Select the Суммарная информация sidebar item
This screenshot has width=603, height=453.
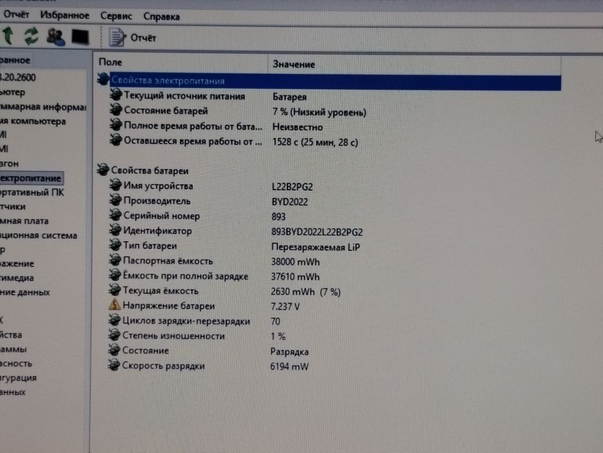pyautogui.click(x=43, y=107)
